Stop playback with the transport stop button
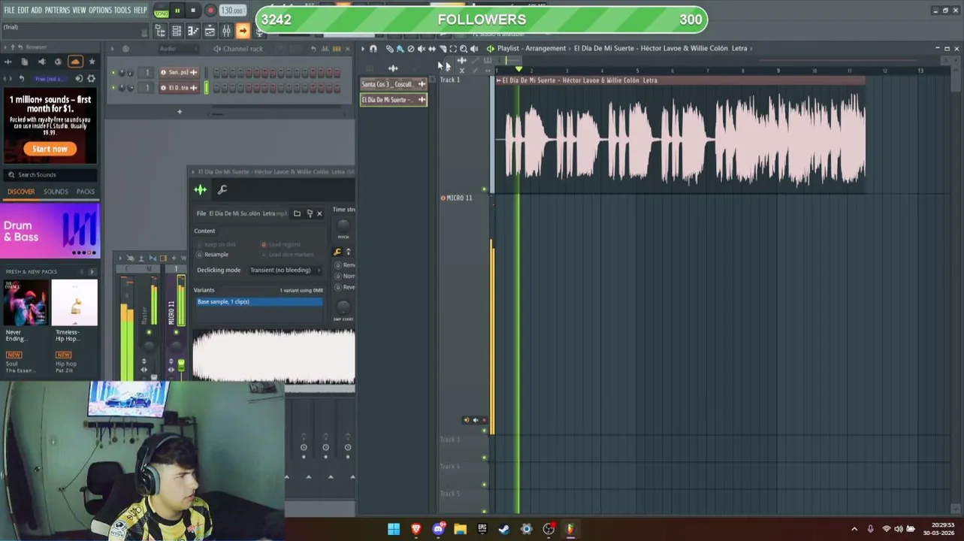The image size is (964, 541). click(x=193, y=11)
